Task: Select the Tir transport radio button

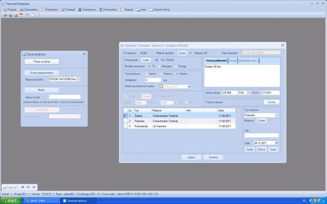Action: 149,66
